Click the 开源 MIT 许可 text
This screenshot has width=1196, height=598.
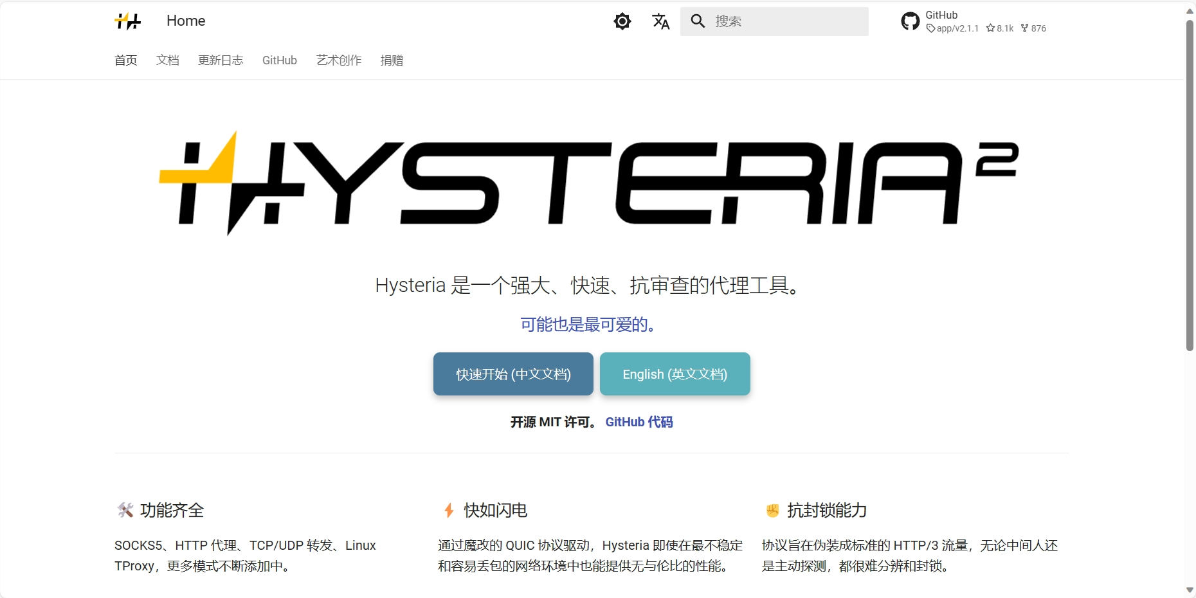(x=554, y=422)
